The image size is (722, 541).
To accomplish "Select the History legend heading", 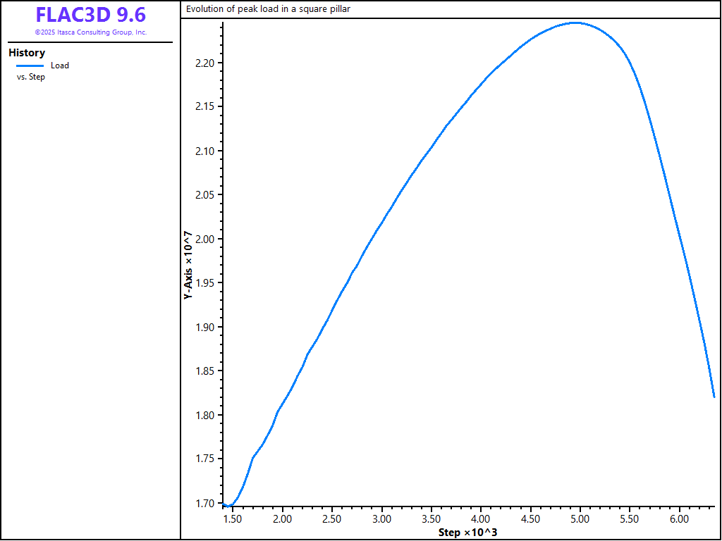I will (x=27, y=53).
